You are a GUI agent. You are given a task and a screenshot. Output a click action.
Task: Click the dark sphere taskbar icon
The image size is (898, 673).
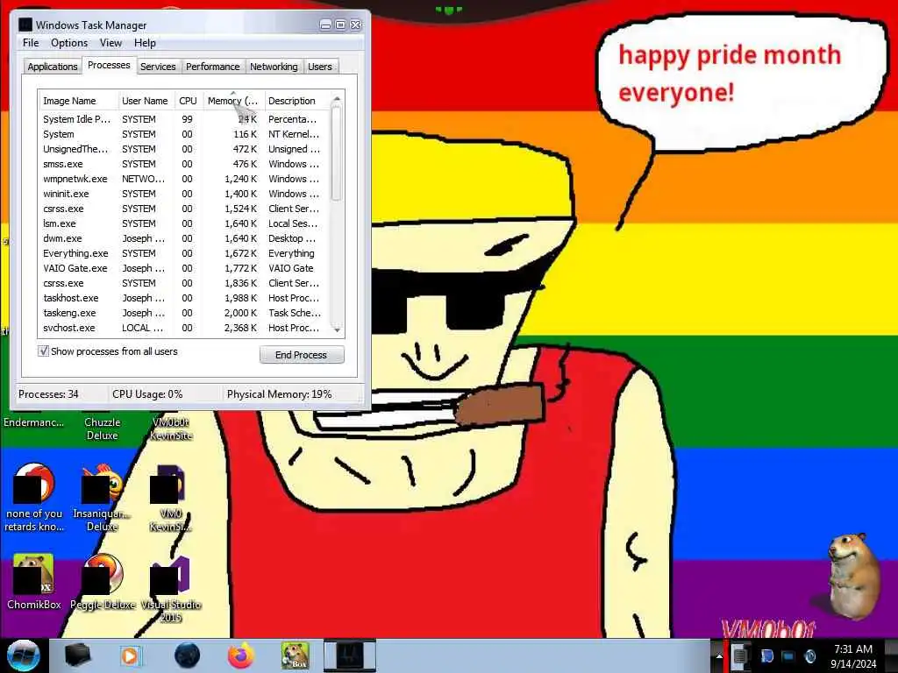tap(188, 655)
